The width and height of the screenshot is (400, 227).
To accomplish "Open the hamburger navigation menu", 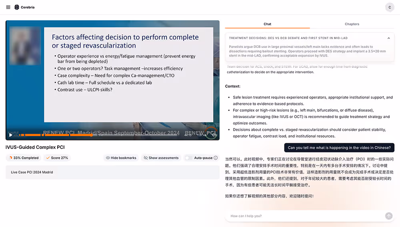I will [8, 7].
